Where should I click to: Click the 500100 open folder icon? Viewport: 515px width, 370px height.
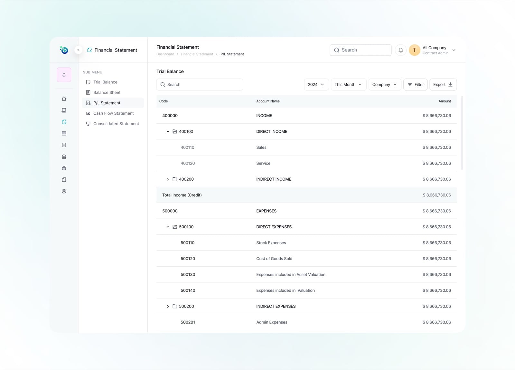pyautogui.click(x=175, y=227)
